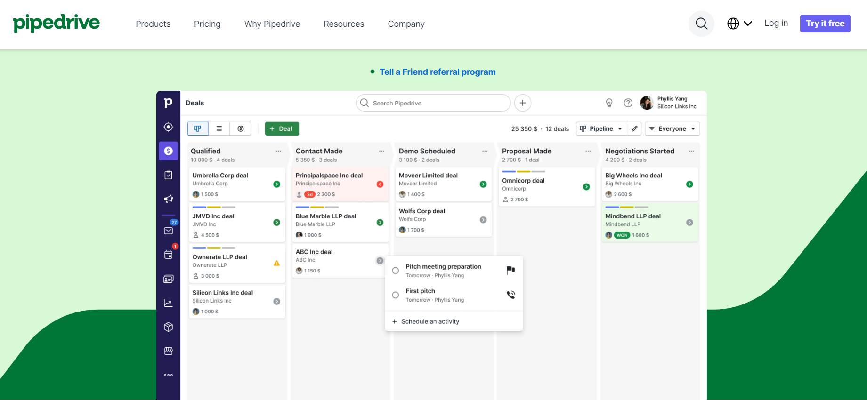Mark Pitch meeting preparation activity done

tap(396, 271)
